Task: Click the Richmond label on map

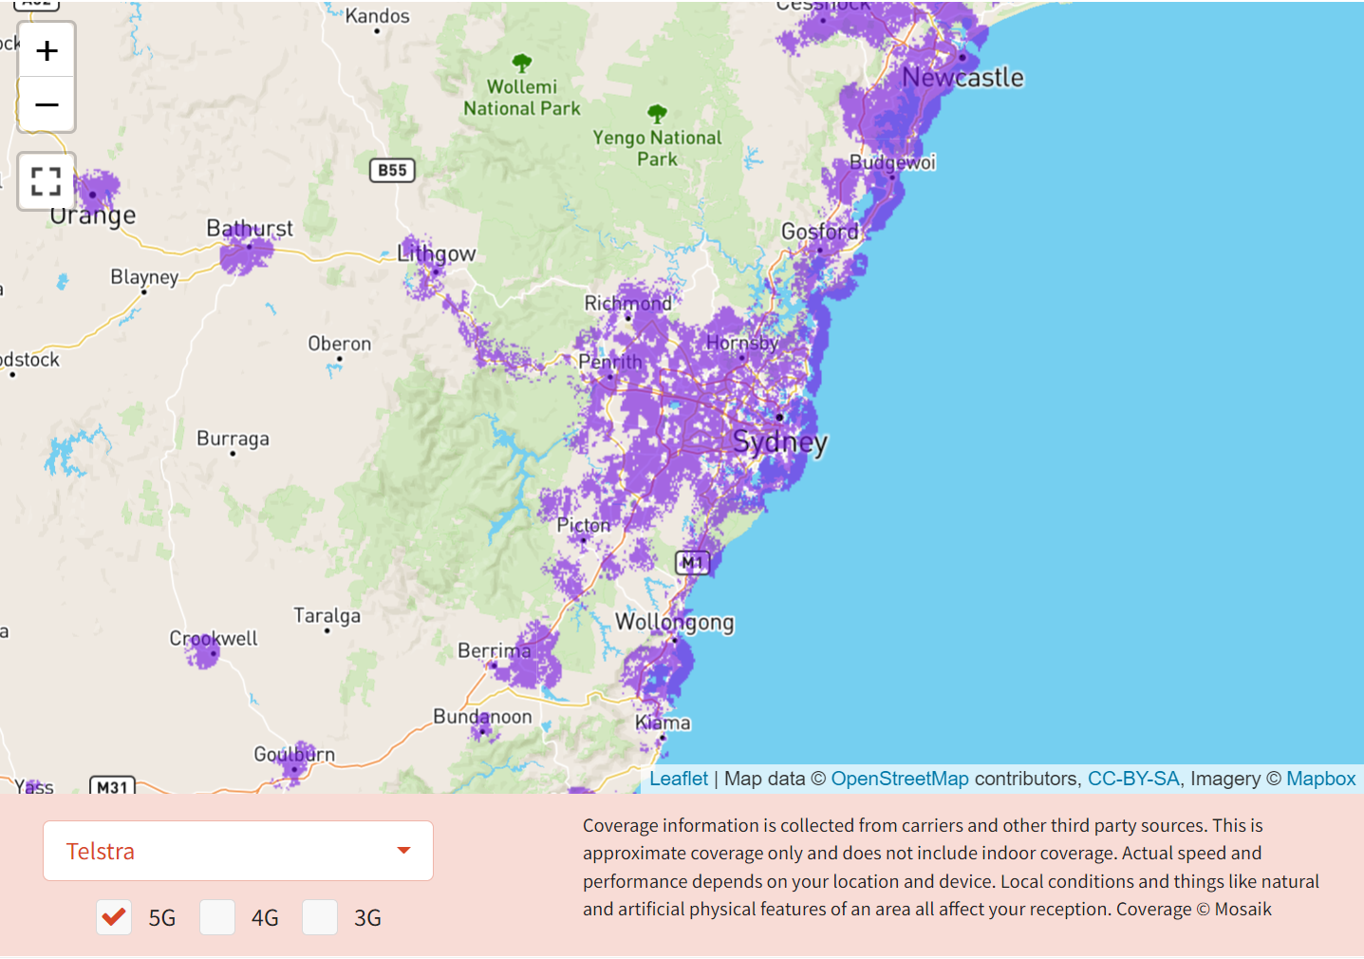Action: [627, 304]
